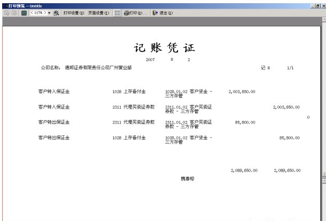Click the 117% zoom value field

tap(38, 12)
